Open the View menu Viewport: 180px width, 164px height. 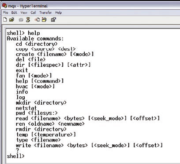click(x=24, y=13)
